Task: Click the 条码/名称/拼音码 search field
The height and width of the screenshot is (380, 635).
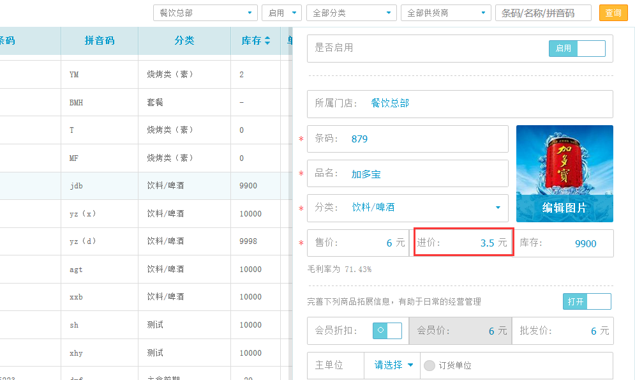Action: (543, 13)
